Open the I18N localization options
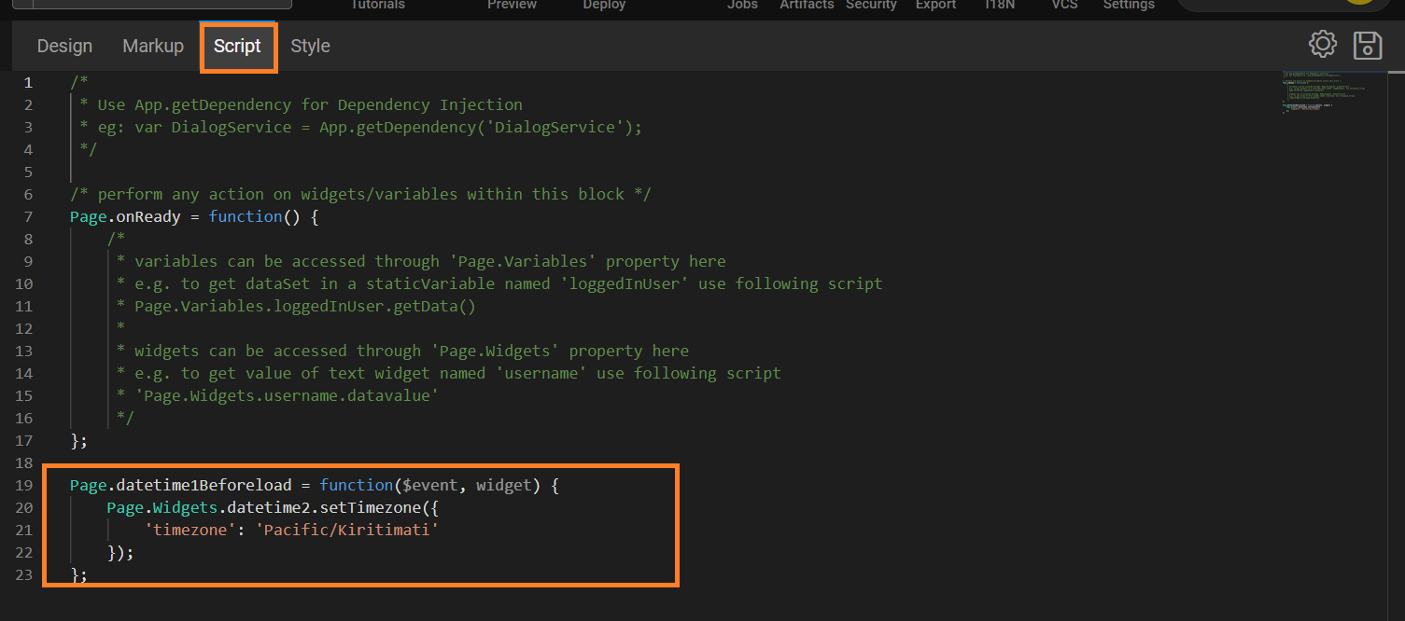This screenshot has width=1405, height=621. [x=999, y=6]
